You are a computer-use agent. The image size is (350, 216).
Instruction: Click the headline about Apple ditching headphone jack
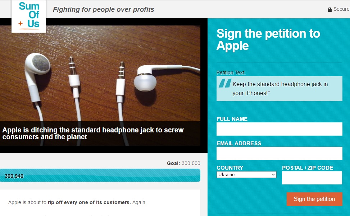tap(93, 133)
